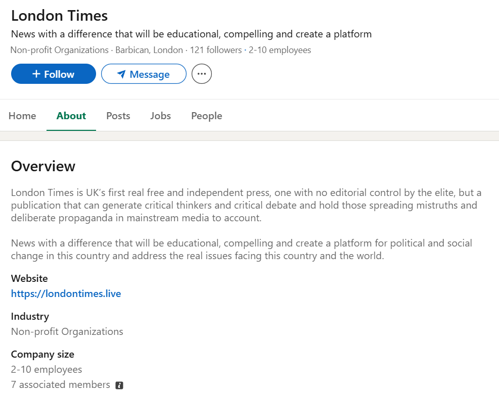The image size is (499, 394).
Task: Click the paper plane send icon
Action: (121, 74)
